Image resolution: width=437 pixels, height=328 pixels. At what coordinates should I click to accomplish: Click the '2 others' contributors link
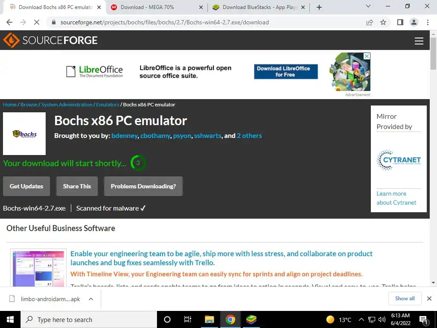click(x=249, y=136)
